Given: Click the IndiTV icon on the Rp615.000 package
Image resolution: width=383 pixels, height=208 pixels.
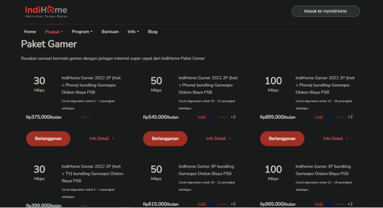Looking at the screenshot, I should [202, 204].
